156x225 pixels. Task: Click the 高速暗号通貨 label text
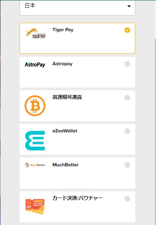(67, 97)
